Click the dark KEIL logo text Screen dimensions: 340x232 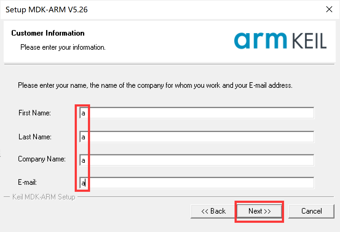point(310,41)
